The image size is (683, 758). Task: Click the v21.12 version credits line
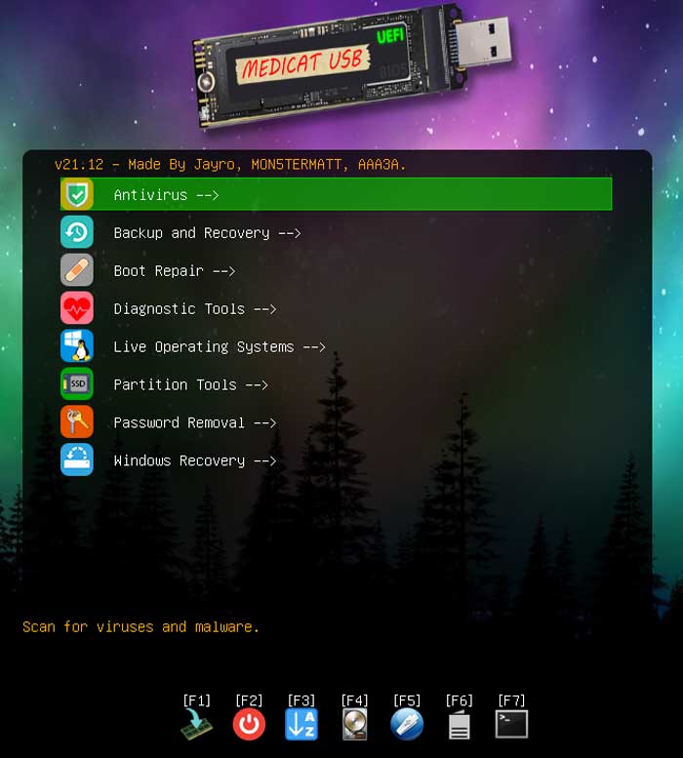(x=230, y=165)
